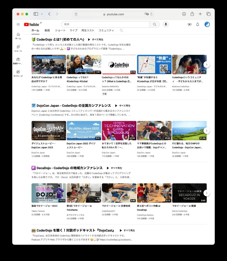Play all DojoCon Japan playlist

[x=123, y=105]
